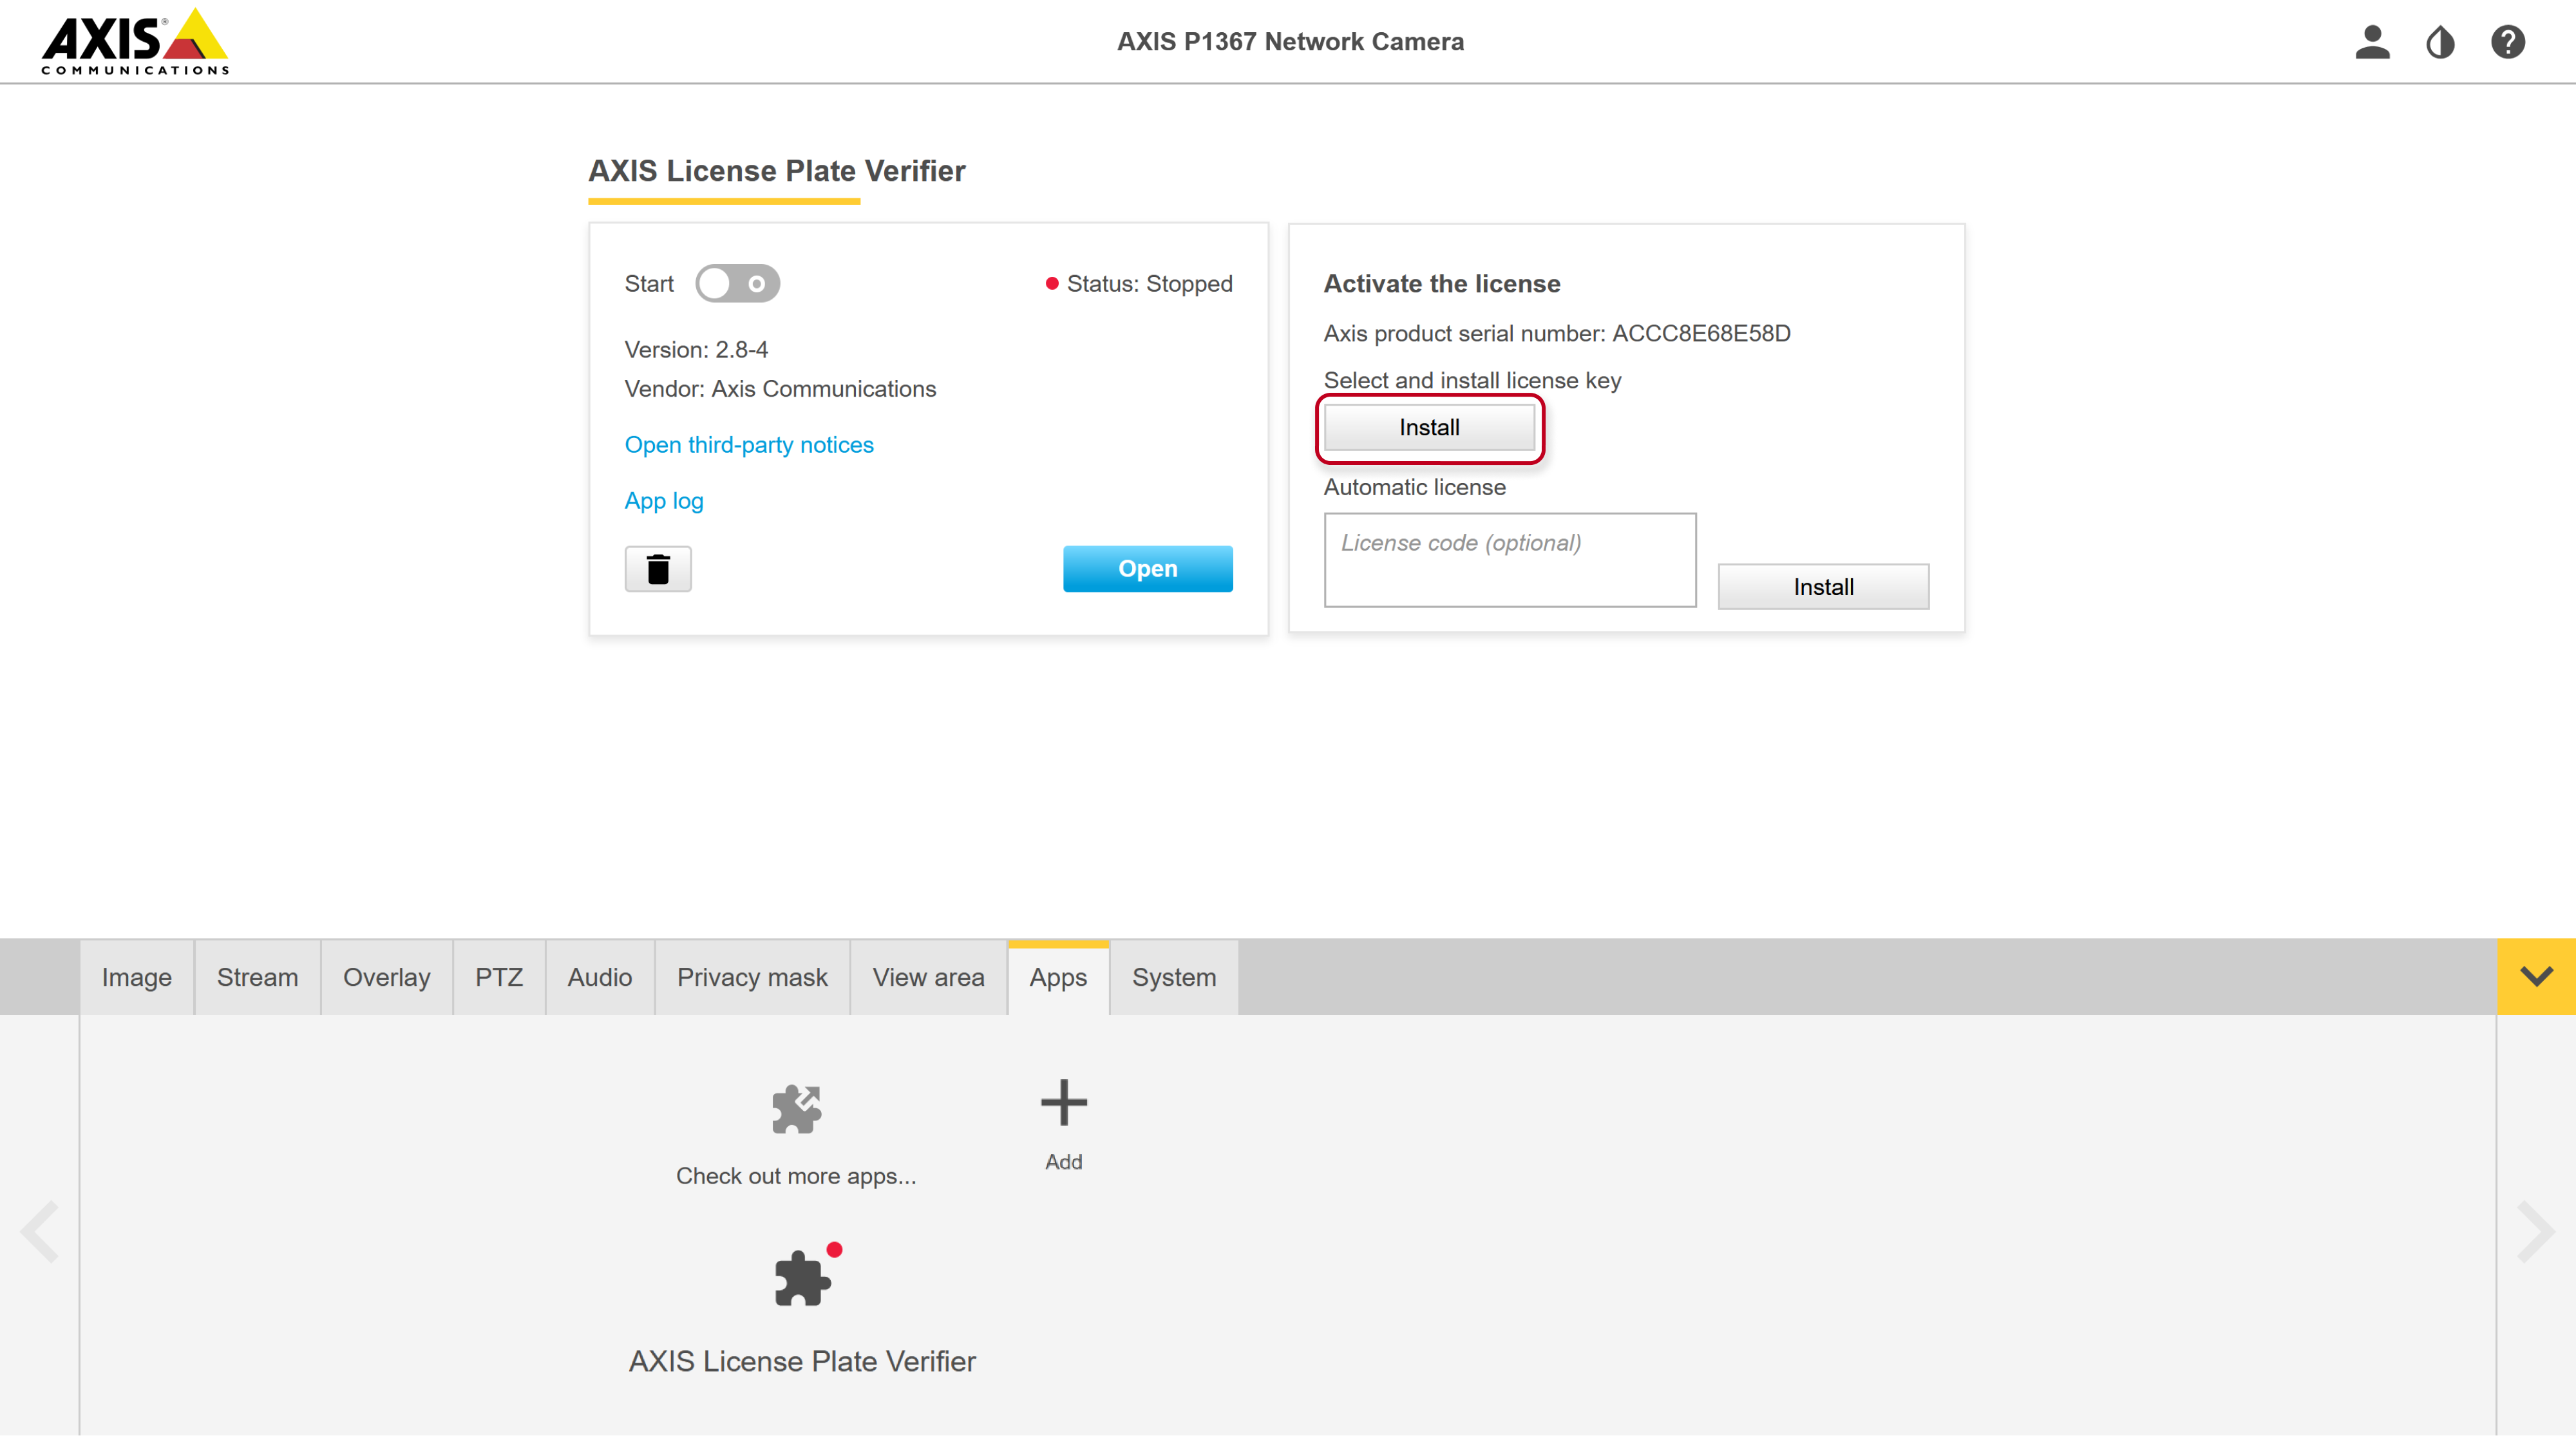Add a new app with plus icon
Viewport: 2576px width, 1436px height.
(x=1063, y=1103)
